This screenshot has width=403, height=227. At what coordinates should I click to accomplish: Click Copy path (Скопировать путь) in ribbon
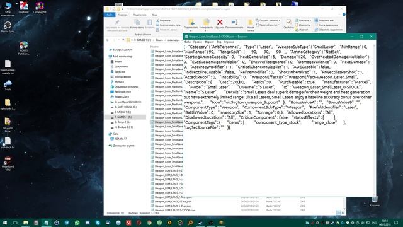point(168,25)
